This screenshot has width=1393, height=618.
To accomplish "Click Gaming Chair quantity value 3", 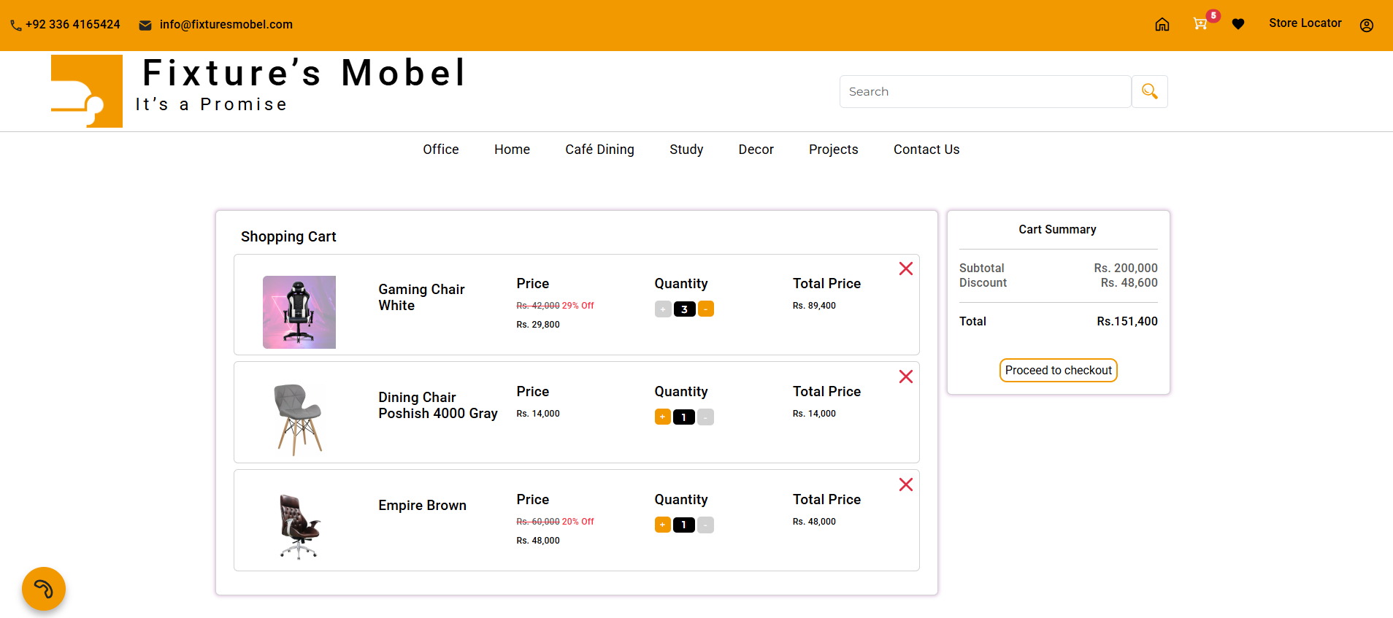I will (684, 309).
